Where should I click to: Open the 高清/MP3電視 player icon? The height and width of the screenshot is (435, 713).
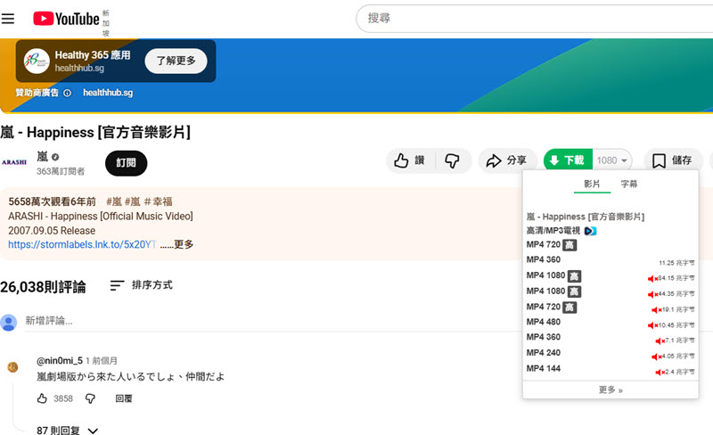tap(590, 231)
